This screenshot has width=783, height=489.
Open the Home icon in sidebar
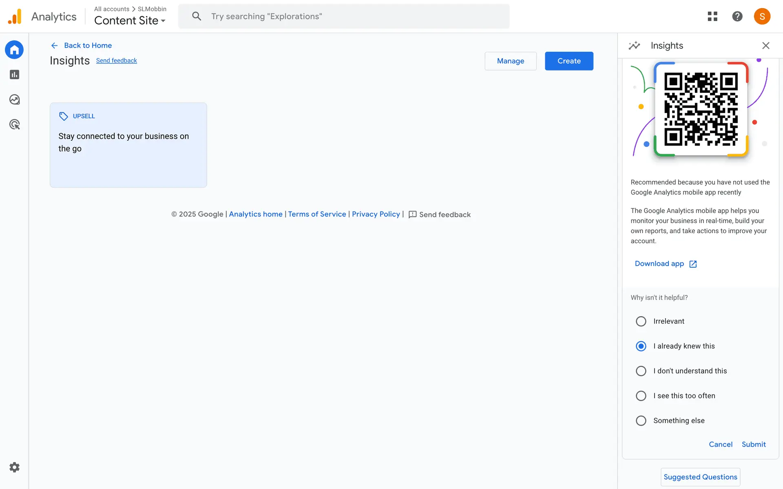(14, 50)
